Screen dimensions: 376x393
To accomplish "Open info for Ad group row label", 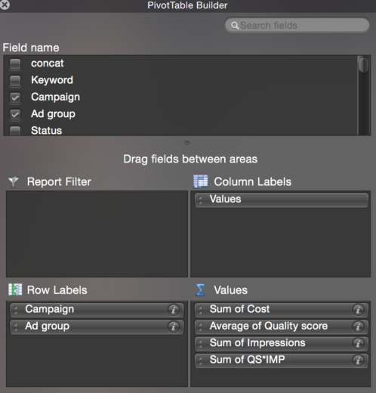I will click(x=174, y=326).
